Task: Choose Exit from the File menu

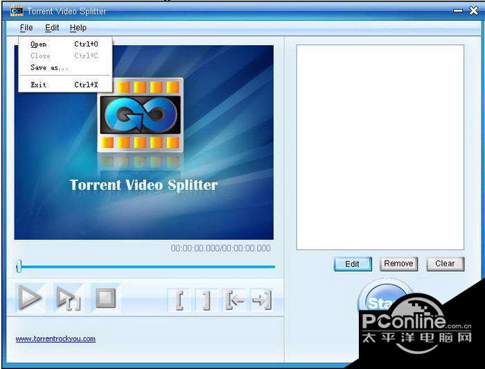Action: click(x=65, y=85)
